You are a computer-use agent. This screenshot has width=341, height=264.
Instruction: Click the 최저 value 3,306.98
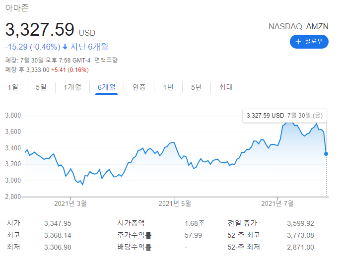coord(58,247)
